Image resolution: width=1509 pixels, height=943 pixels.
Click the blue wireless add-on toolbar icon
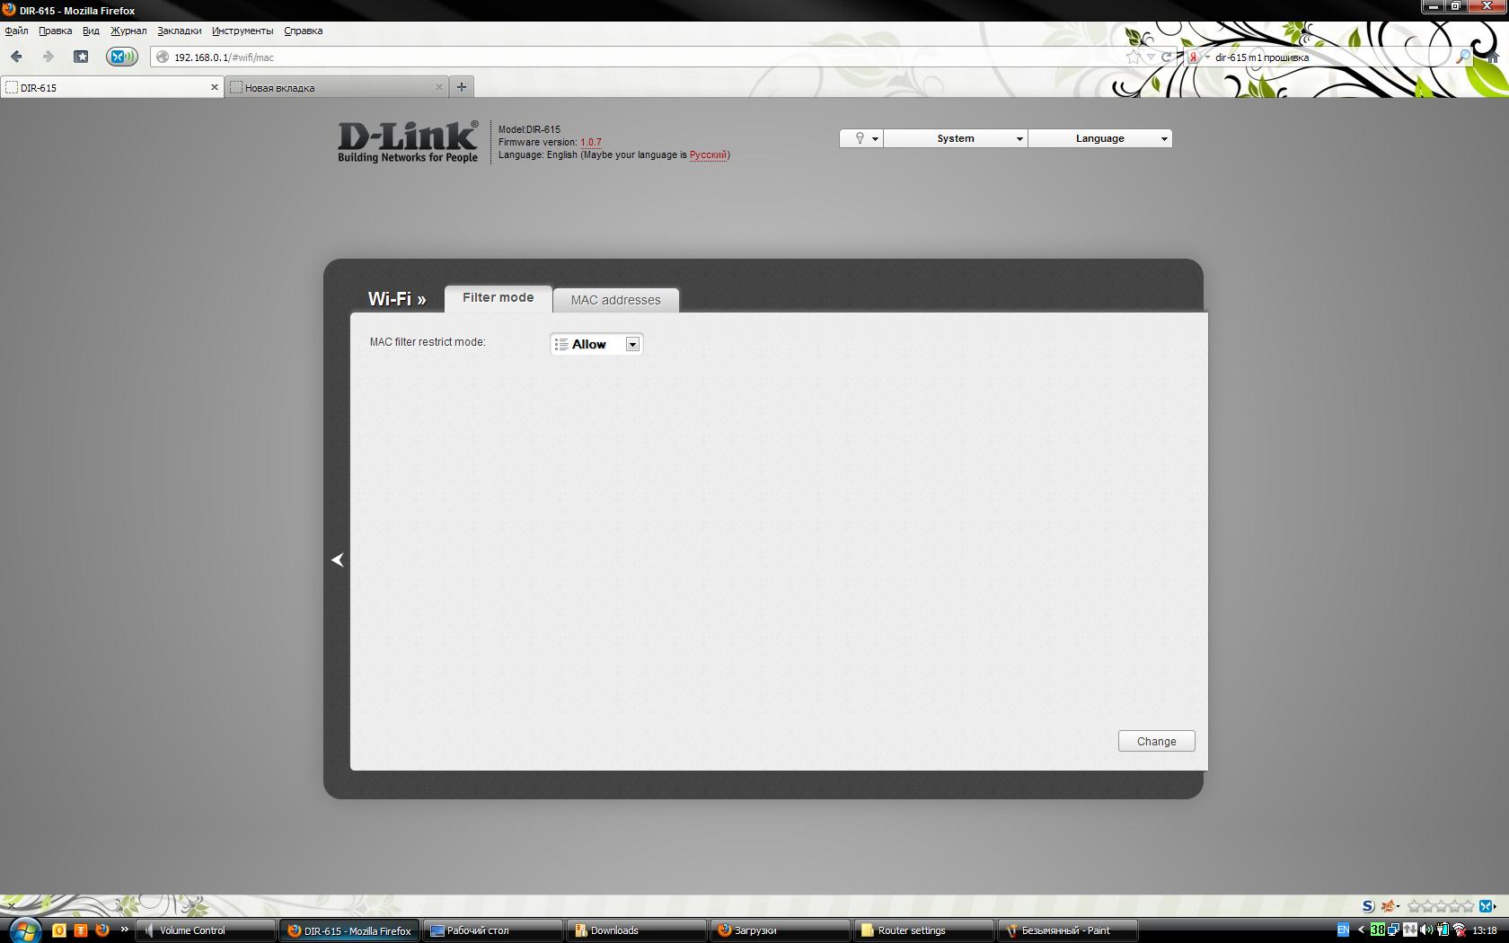[x=121, y=57]
